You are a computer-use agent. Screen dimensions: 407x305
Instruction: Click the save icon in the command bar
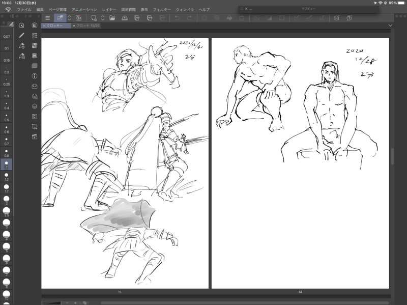[x=125, y=18]
